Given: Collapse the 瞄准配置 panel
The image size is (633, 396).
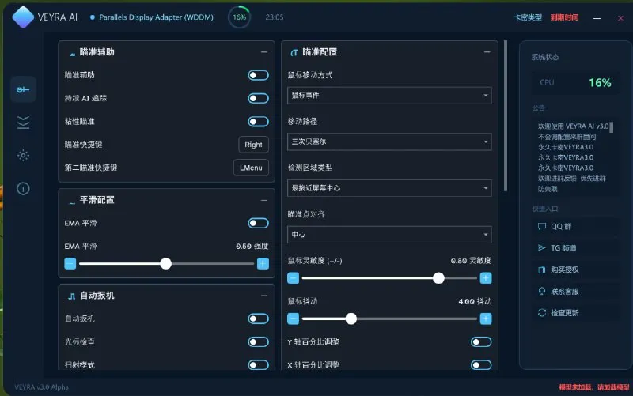Looking at the screenshot, I should pyautogui.click(x=487, y=52).
